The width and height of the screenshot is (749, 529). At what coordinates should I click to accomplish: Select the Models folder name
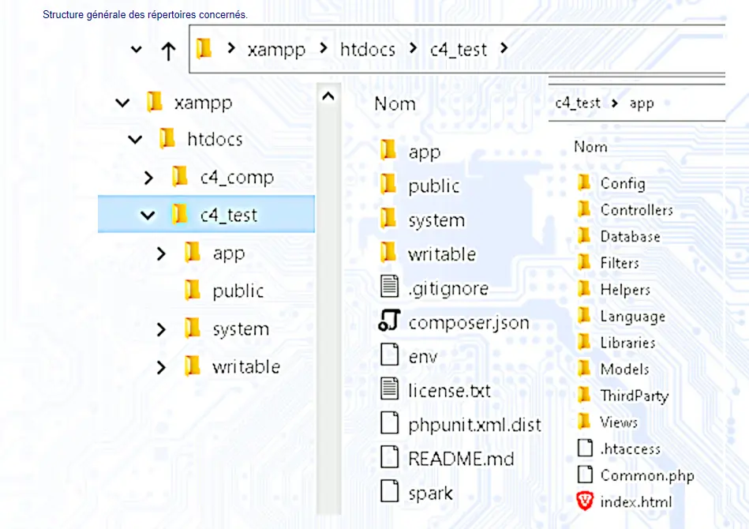[625, 369]
